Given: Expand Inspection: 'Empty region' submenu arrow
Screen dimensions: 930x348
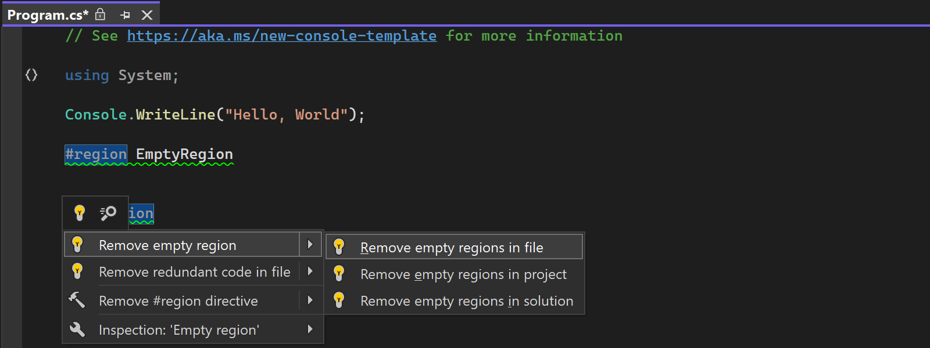Looking at the screenshot, I should click(310, 329).
